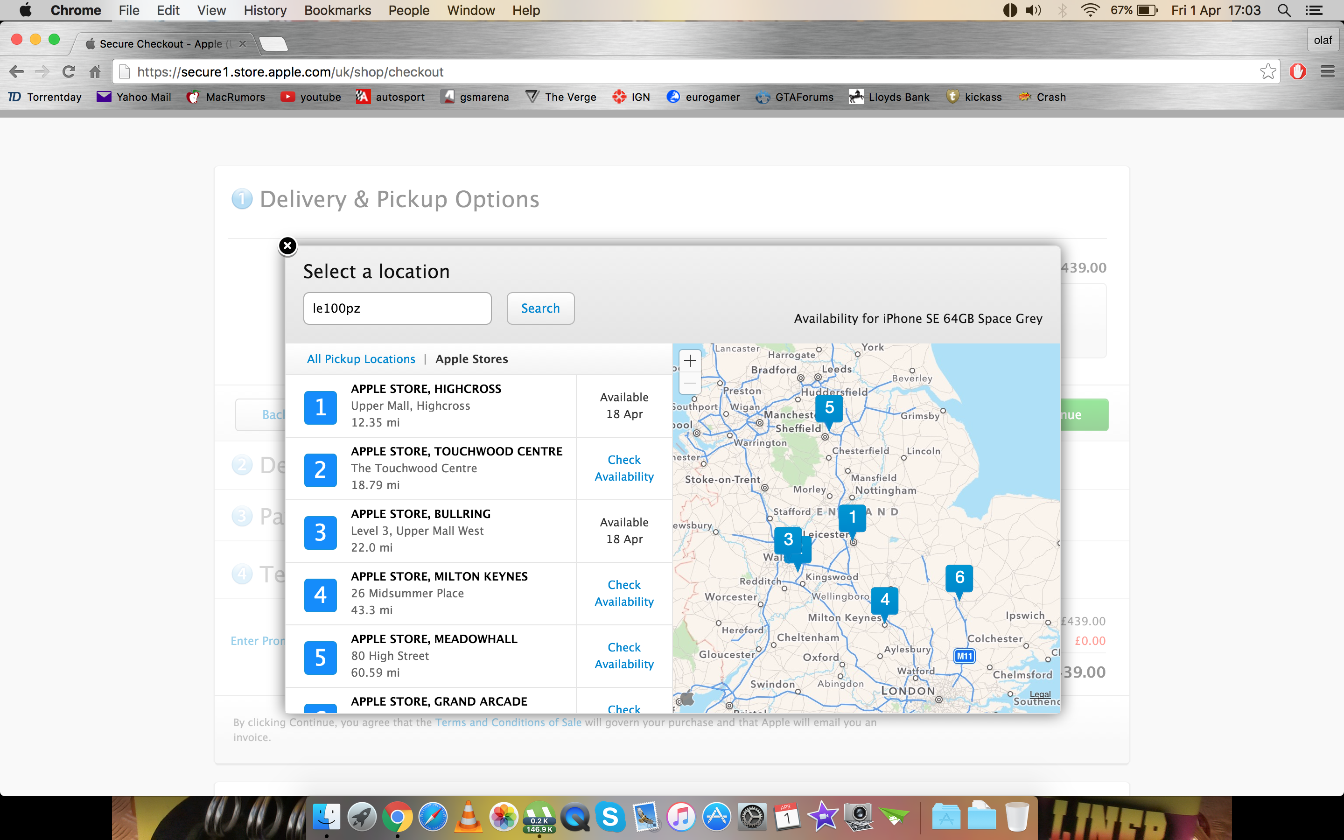This screenshot has height=840, width=1344.
Task: Open Trash in the dock
Action: (1017, 816)
